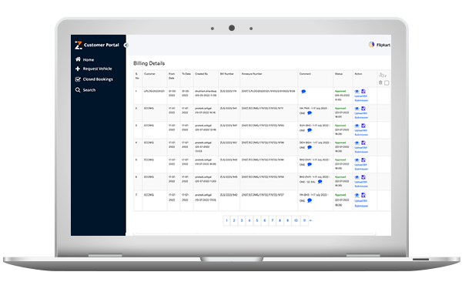
Task: Click the horizontal scrollbar below the pagination
Action: [255, 233]
